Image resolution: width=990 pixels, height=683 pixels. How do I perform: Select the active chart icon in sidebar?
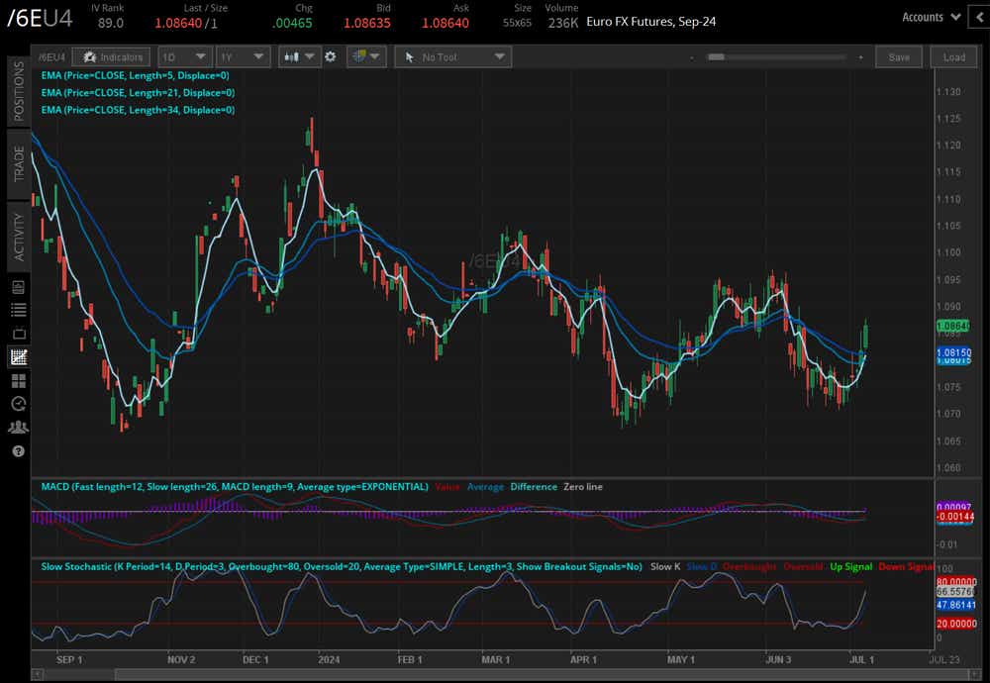[x=18, y=357]
